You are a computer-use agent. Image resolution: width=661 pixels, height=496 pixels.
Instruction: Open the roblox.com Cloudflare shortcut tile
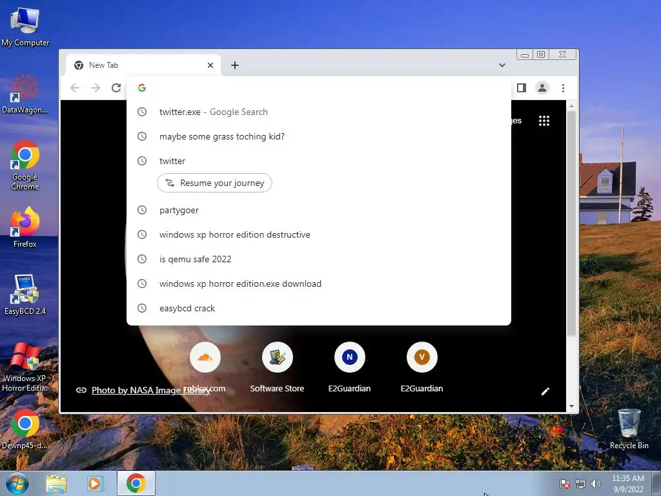point(205,366)
